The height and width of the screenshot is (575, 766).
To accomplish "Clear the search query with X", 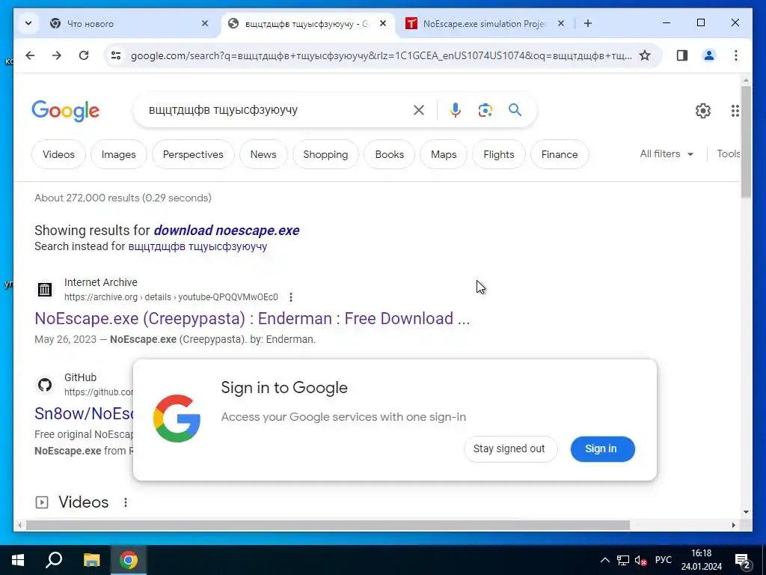I will tap(419, 110).
